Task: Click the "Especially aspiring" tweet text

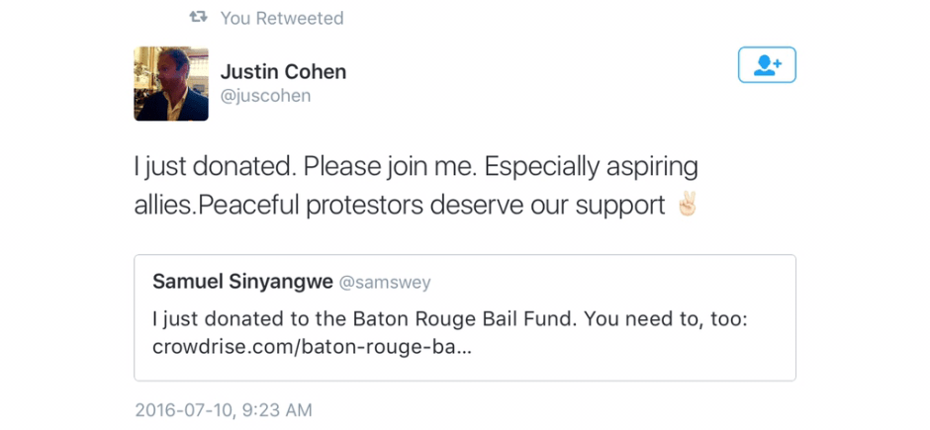Action: [607, 166]
